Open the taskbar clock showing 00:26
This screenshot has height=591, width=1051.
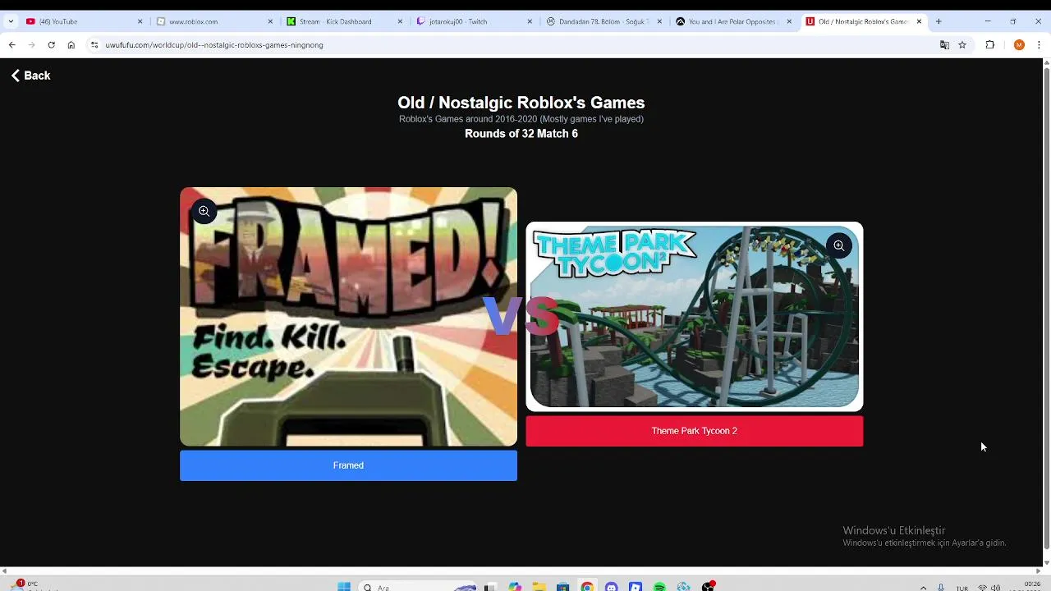click(1032, 586)
